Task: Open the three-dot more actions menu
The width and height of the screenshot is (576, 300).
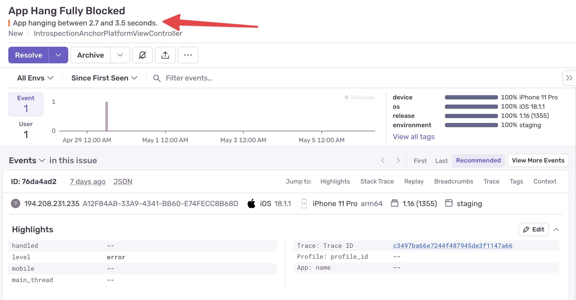Action: [188, 55]
